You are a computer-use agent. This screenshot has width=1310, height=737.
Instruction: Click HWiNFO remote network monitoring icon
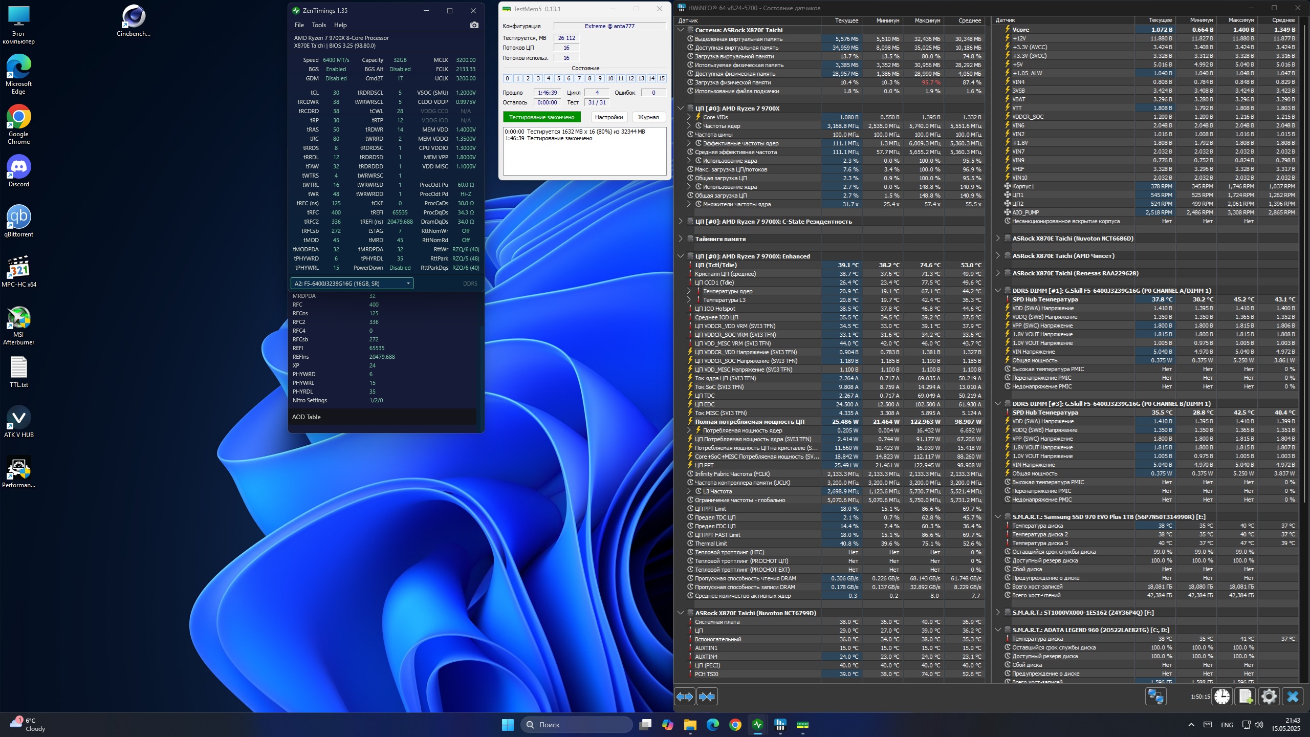(1155, 697)
